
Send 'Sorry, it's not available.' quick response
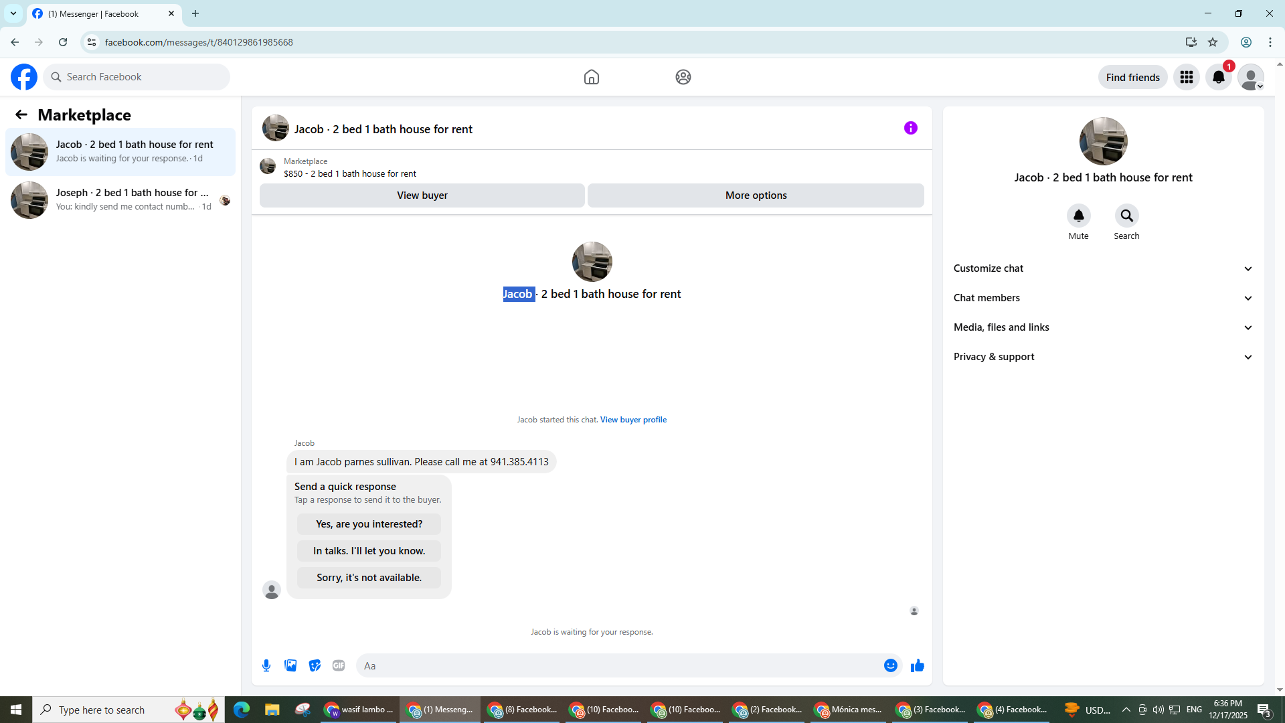coord(369,578)
